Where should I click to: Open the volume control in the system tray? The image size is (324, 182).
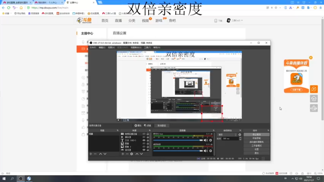[x=301, y=179]
